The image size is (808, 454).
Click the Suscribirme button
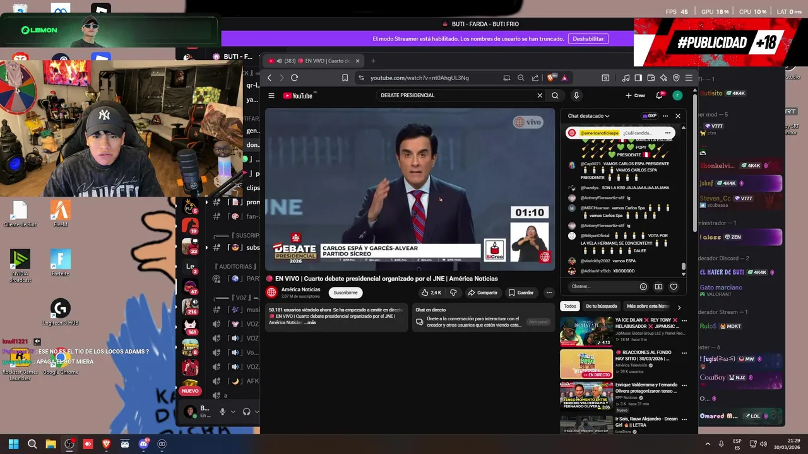346,293
